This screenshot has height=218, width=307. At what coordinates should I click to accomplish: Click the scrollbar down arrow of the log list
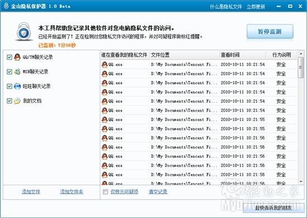(x=301, y=182)
